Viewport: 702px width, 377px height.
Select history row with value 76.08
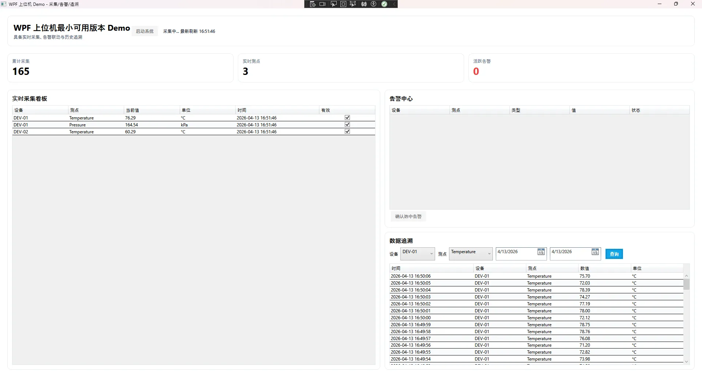pos(536,338)
